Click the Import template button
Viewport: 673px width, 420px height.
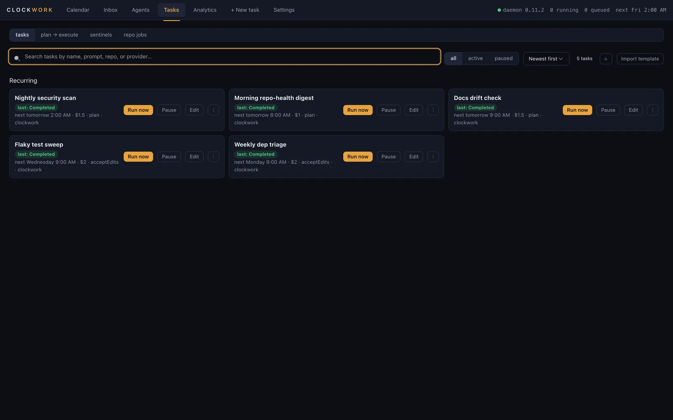coord(640,59)
